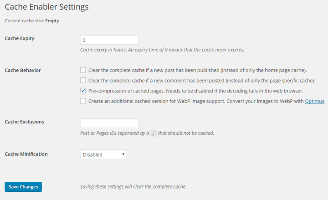Click the new post cache clearing label text
Image resolution: width=328 pixels, height=200 pixels.
[197, 70]
